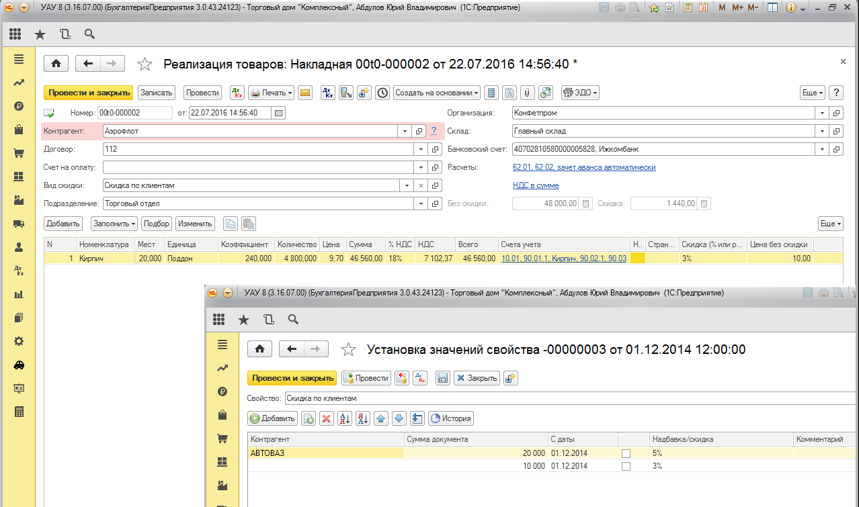
Task: Click the Изменить button
Action: (x=195, y=224)
